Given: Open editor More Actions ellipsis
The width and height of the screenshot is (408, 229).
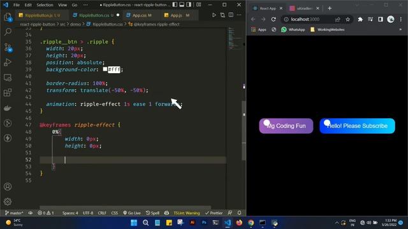Looking at the screenshot, I should pyautogui.click(x=239, y=15).
